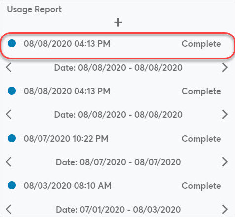The image size is (235, 217).
Task: Open the 08/07/2020 10:22 PM report
Action: pos(66,139)
